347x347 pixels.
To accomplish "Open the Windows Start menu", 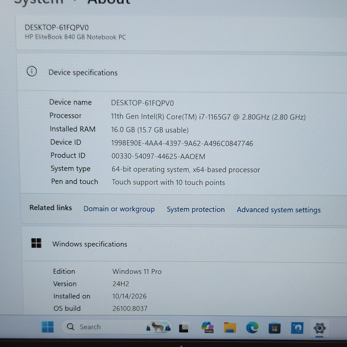I will coord(48,327).
